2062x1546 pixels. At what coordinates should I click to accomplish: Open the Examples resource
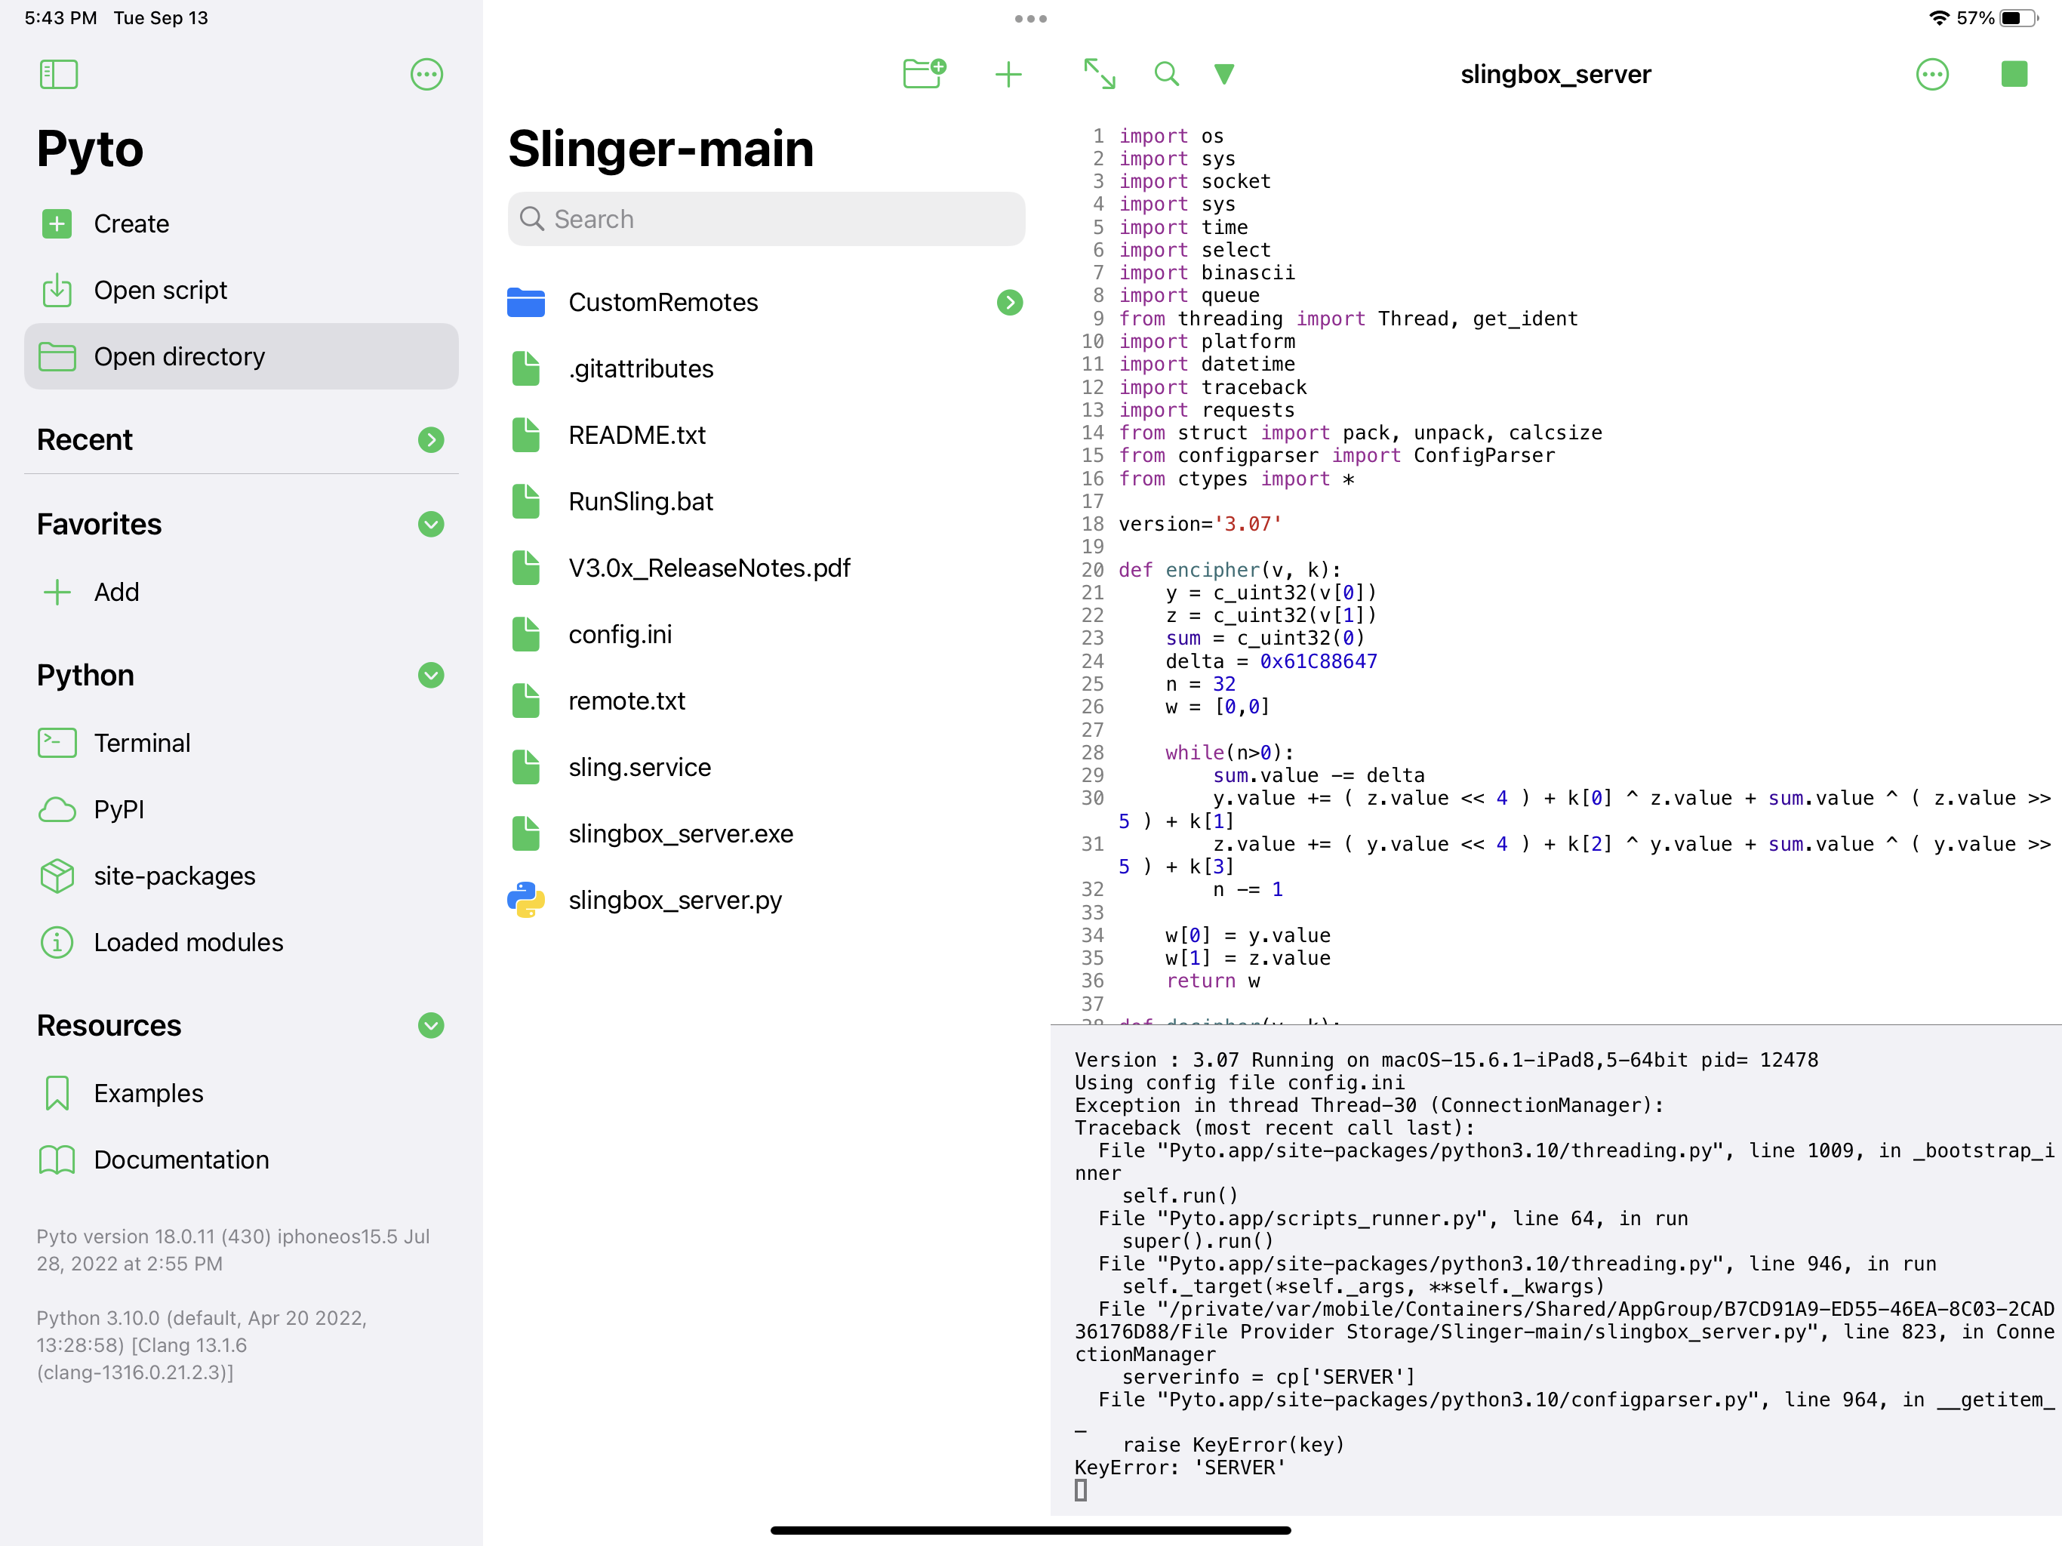[147, 1093]
